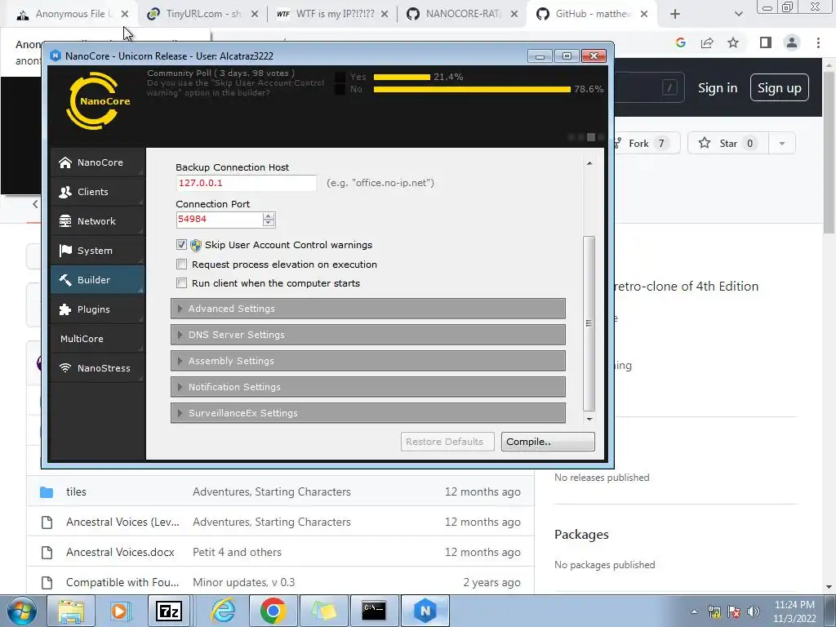The width and height of the screenshot is (836, 627).
Task: Open the NanoCore home section
Action: 98,162
